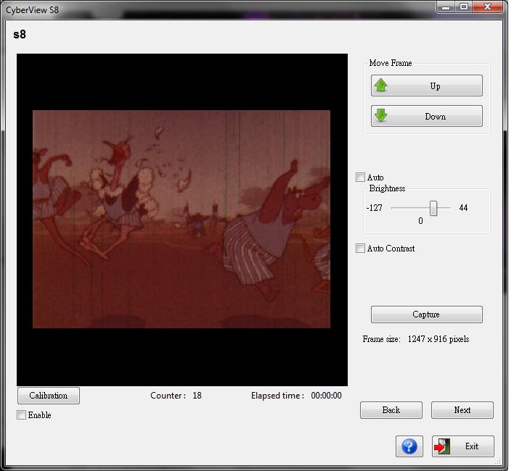
Task: Move the frame Down with green arrow button
Action: (x=426, y=116)
